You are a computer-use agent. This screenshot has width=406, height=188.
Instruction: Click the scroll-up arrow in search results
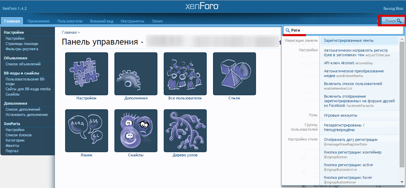click(401, 39)
